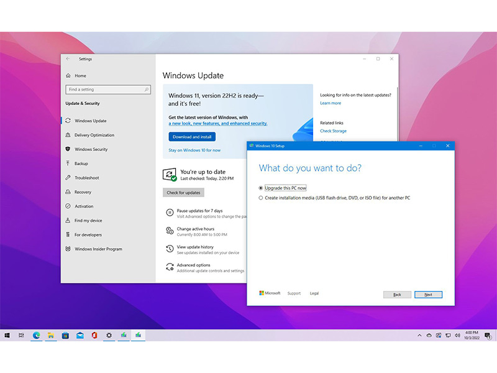This screenshot has width=497, height=373.
Task: Open the notification center icon
Action: 488,335
